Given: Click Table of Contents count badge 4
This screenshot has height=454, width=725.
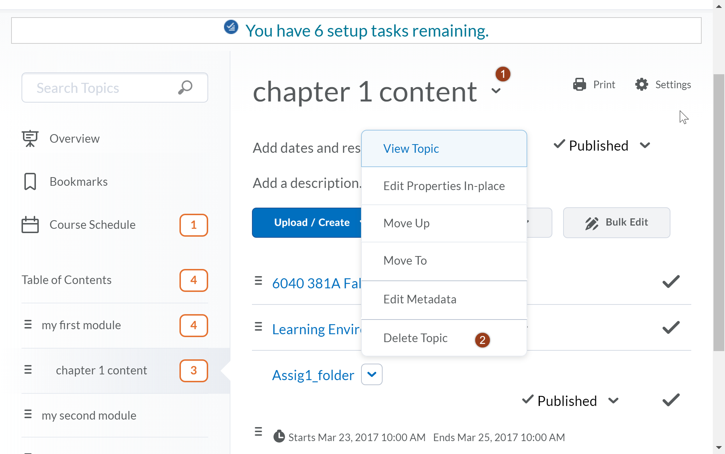Looking at the screenshot, I should click(194, 280).
